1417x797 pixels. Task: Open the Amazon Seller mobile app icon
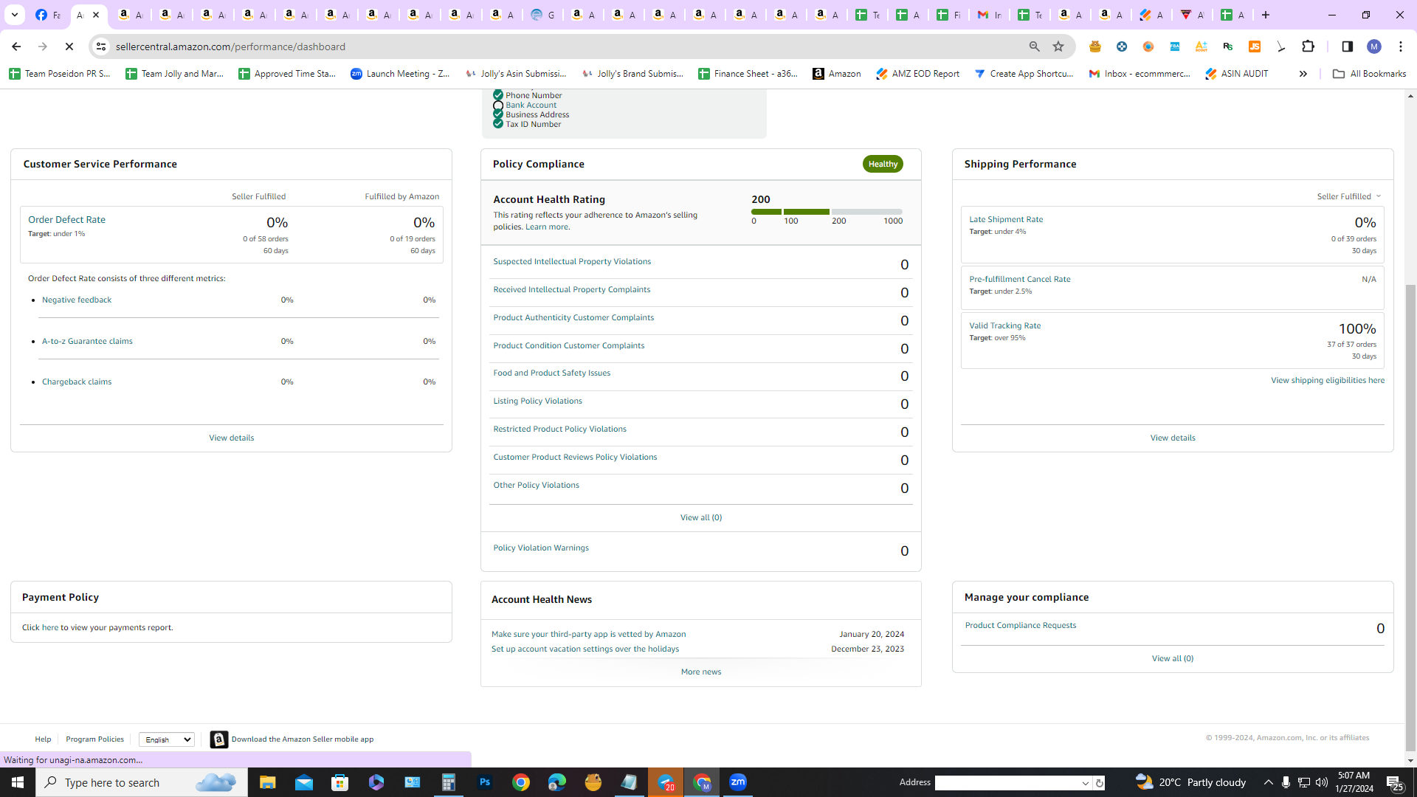[x=219, y=739]
